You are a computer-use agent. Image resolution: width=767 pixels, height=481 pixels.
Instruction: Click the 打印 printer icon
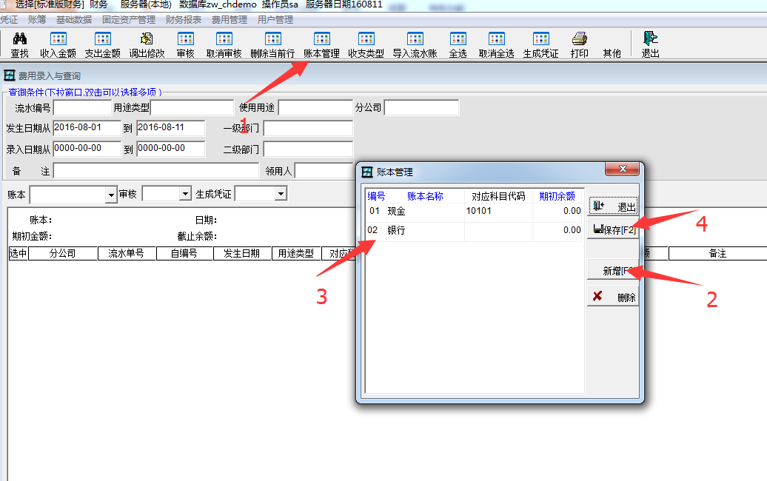point(580,44)
